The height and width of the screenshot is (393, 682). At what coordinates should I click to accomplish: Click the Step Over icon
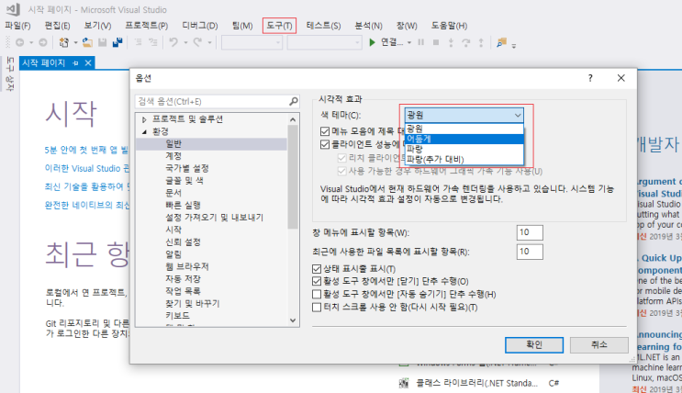tap(465, 42)
